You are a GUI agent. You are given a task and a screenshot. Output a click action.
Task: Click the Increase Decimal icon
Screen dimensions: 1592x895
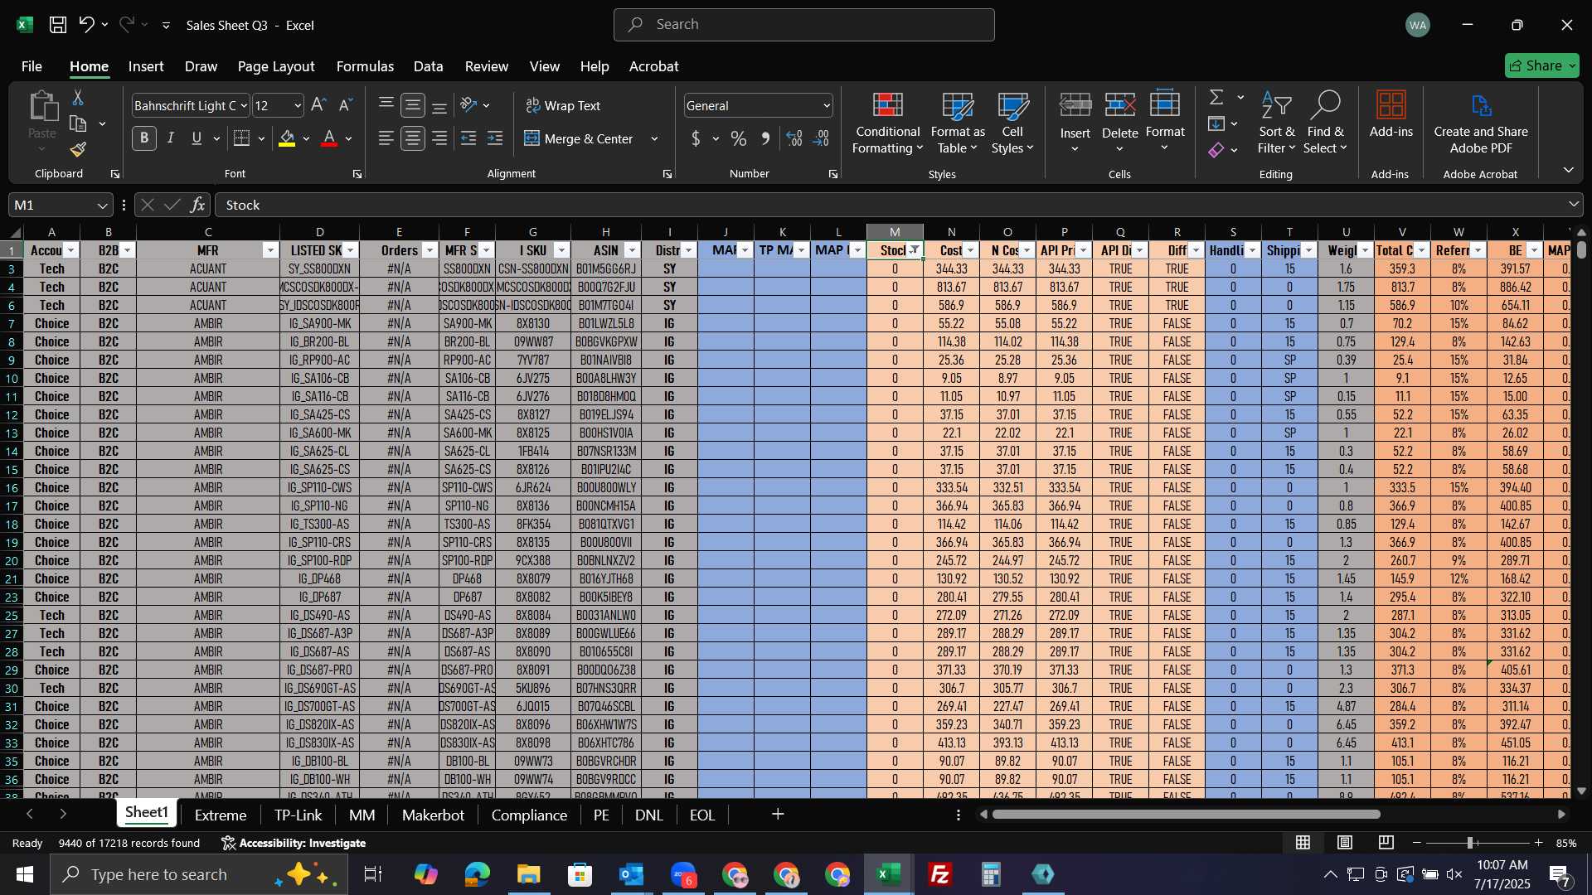point(794,138)
